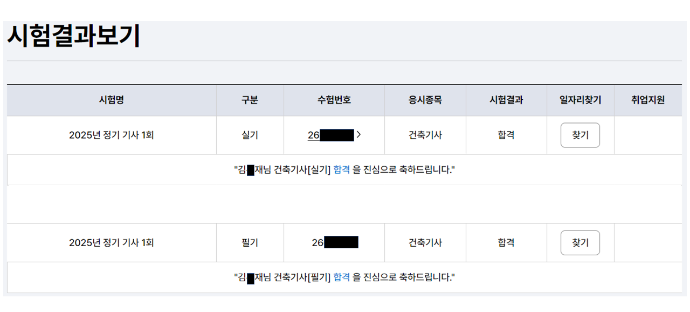
Task: Select the 시험명 column header
Action: tap(112, 100)
